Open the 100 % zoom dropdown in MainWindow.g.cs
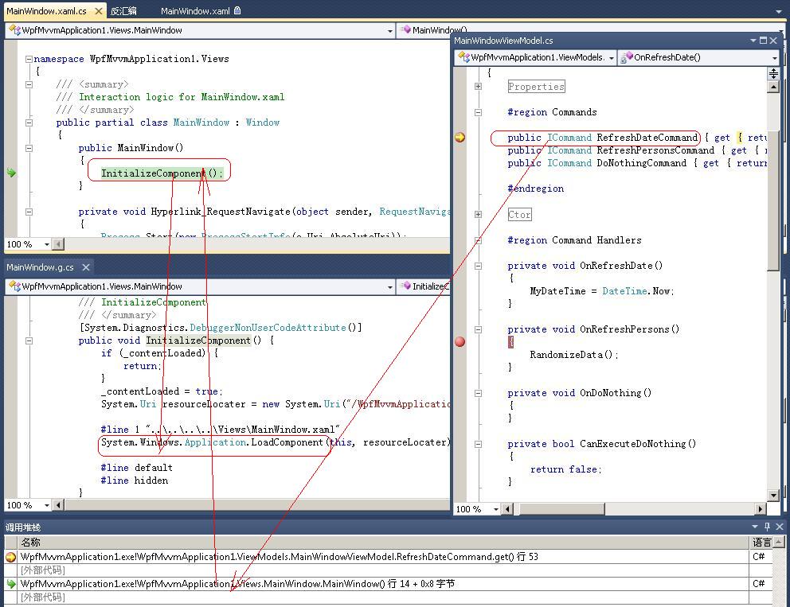The image size is (790, 607). (46, 505)
